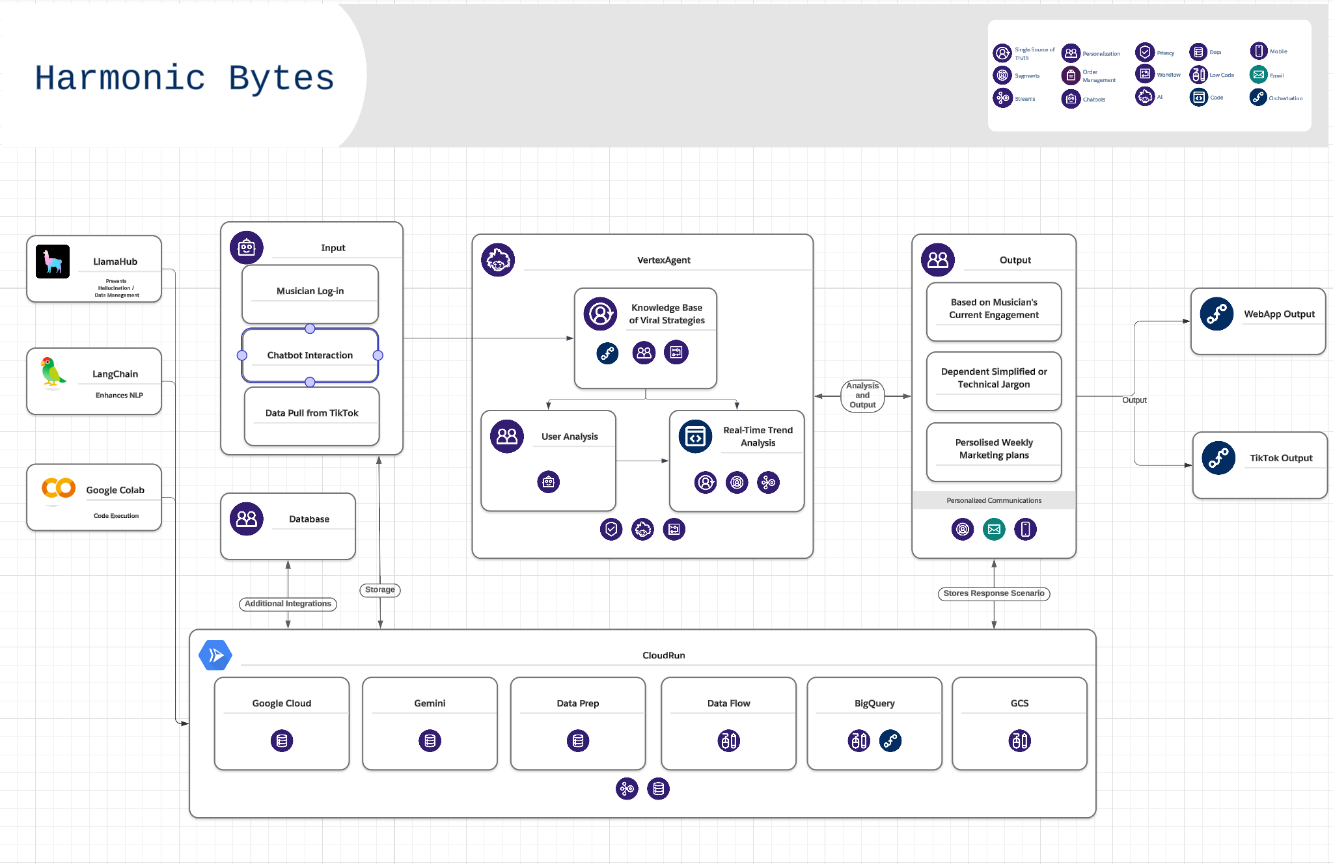Image resolution: width=1333 pixels, height=864 pixels.
Task: Click the Stores Response Scenario label
Action: 993,593
